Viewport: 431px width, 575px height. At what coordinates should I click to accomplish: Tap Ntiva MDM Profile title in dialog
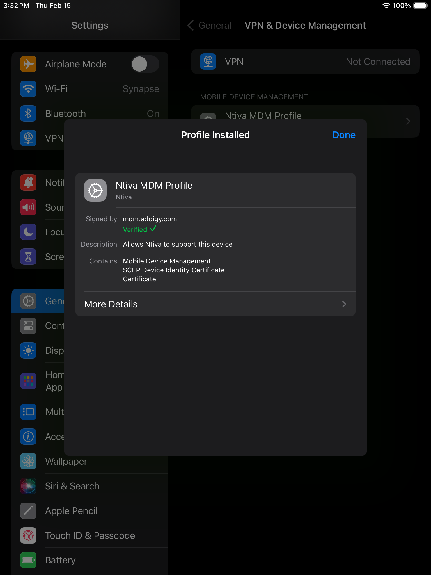(154, 186)
